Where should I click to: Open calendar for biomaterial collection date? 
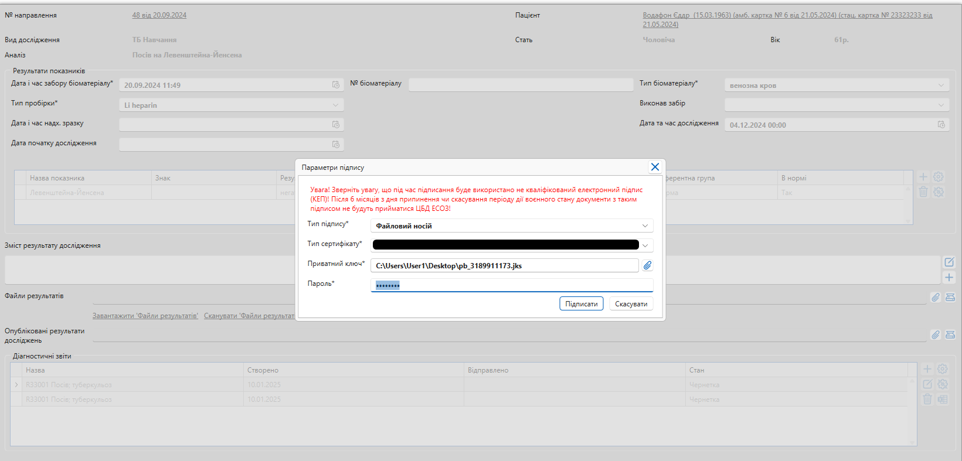coord(336,85)
